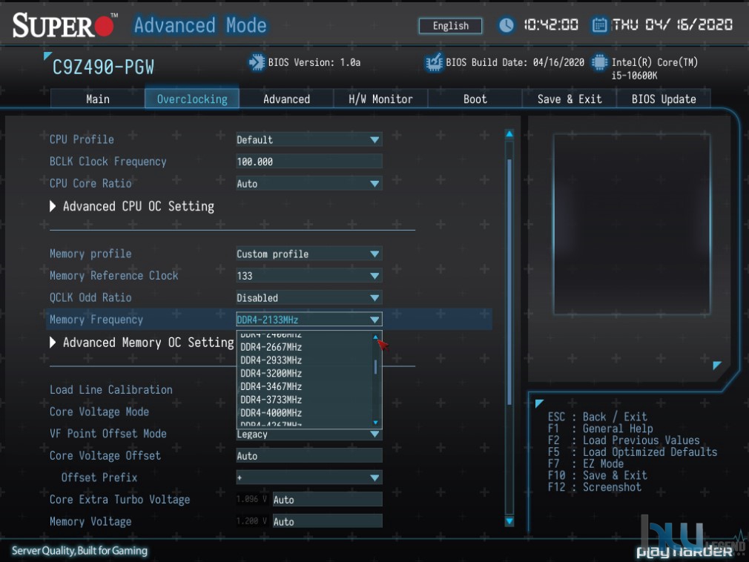
Task: Click the main settings scrollbar thumb
Action: click(509, 282)
